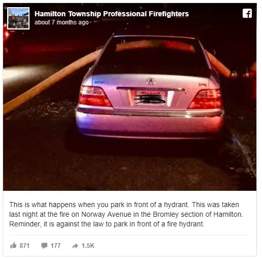The height and width of the screenshot is (259, 262).
Task: Open the photo of the silver Acura
Action: click(x=130, y=97)
